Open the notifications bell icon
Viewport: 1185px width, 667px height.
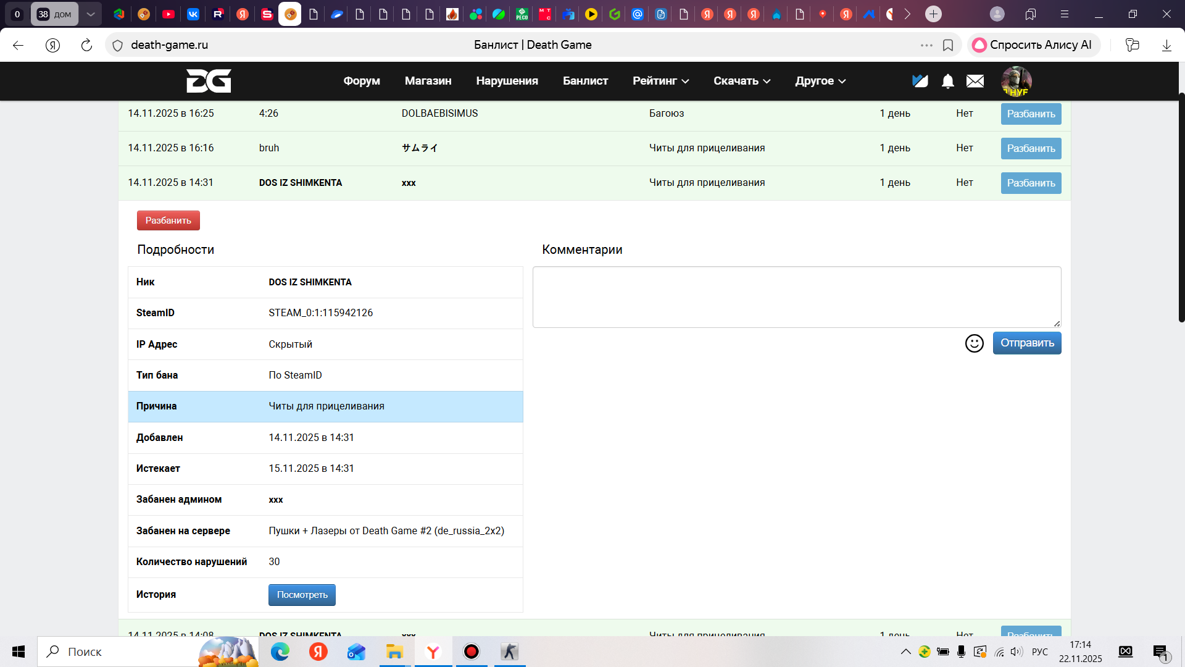(x=947, y=81)
